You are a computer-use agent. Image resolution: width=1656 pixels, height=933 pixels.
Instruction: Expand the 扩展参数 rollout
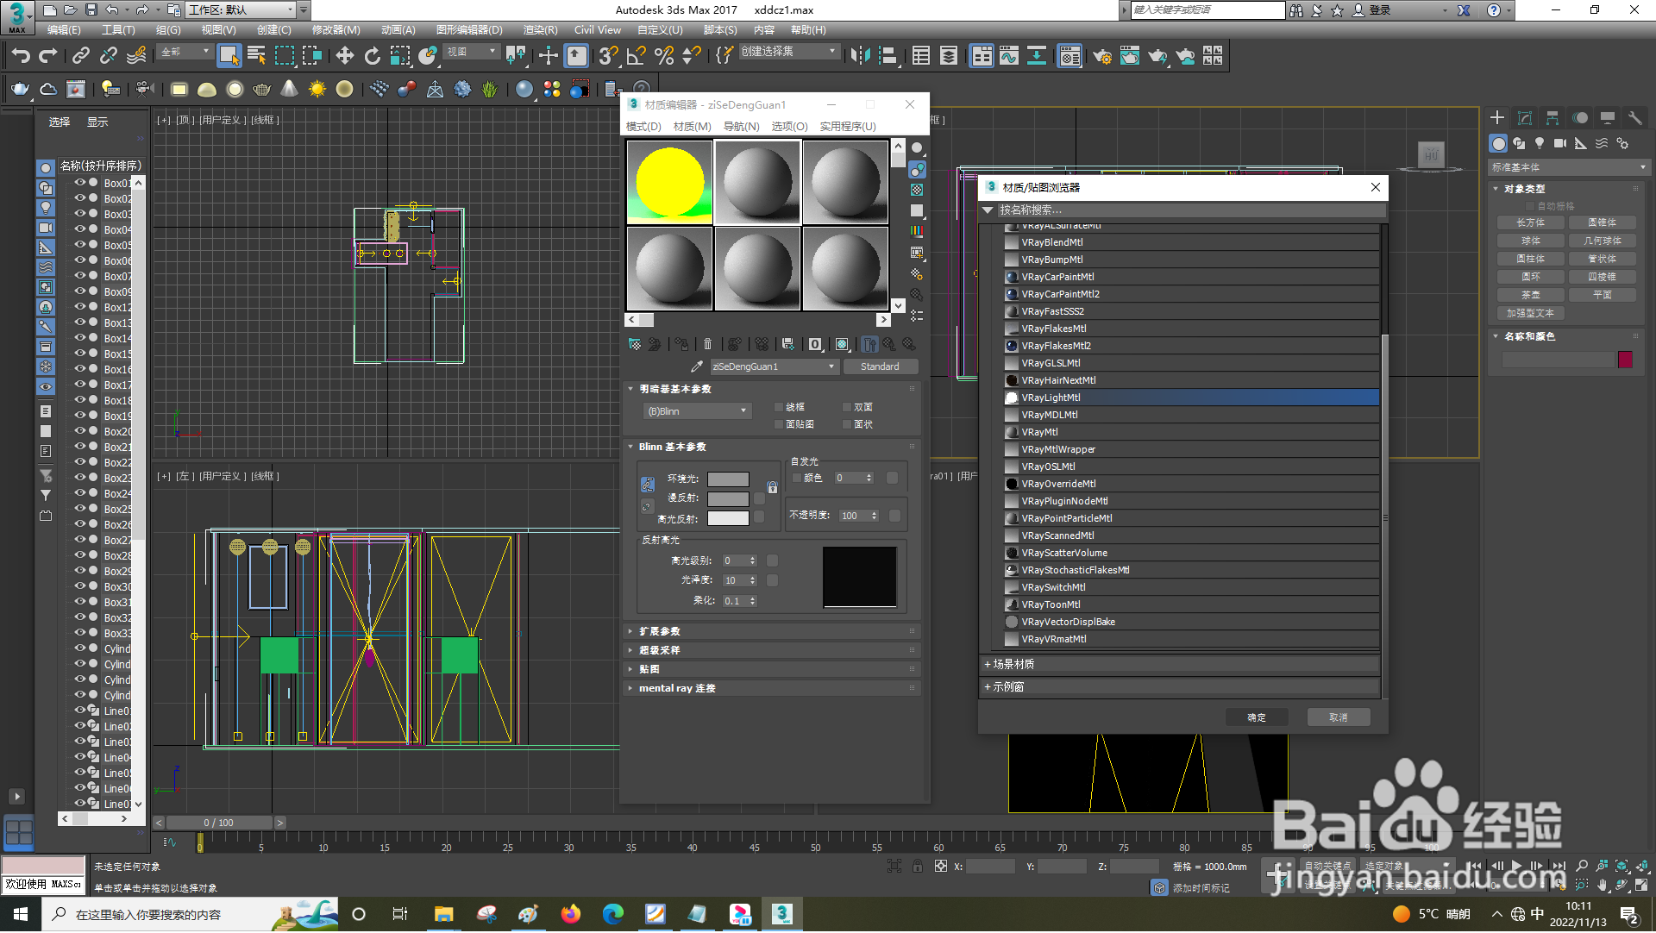[x=774, y=632]
